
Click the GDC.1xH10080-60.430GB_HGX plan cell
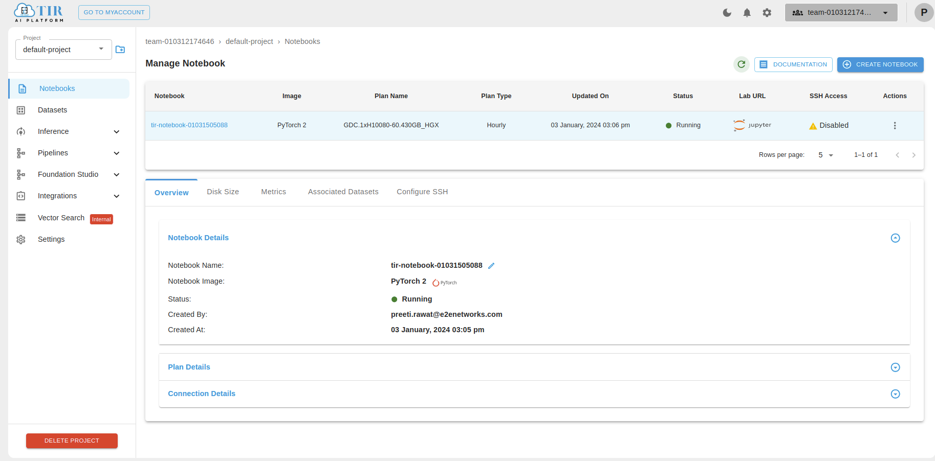pyautogui.click(x=391, y=125)
